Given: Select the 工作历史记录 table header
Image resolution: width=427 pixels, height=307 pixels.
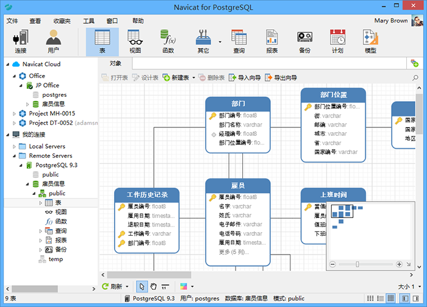Looking at the screenshot, I should [147, 195].
